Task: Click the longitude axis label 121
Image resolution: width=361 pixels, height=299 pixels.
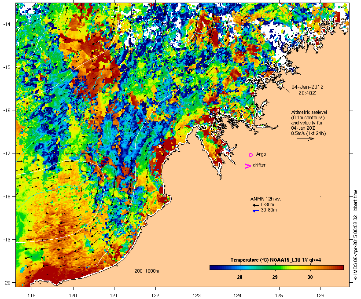Action: click(114, 295)
